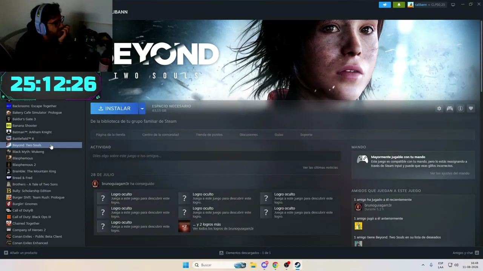The image size is (483, 271).
Task: Click the Conan Exiles Enhanced icon
Action: click(x=9, y=243)
